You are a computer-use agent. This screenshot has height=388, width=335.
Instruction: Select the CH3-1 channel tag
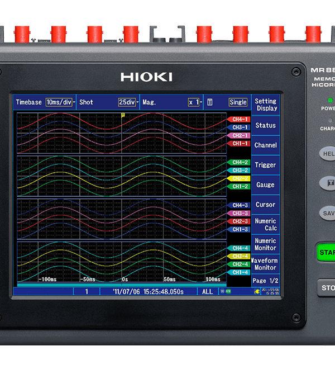point(239,127)
